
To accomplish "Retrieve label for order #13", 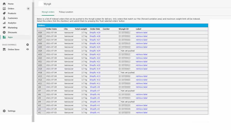I will point(141,76).
